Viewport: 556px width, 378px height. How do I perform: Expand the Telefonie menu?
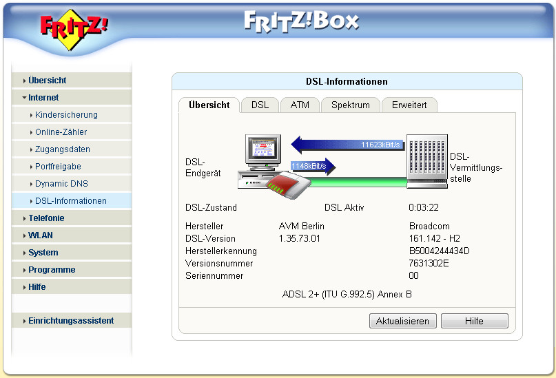[x=71, y=218]
